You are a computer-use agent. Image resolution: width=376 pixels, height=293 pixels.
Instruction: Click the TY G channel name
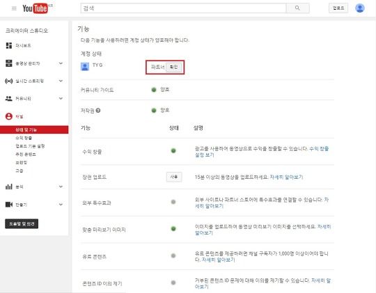tap(97, 65)
